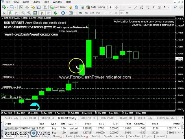The width and height of the screenshot is (185, 139).
Task: Toggle chart Auto Scroll
Action: pyautogui.click(x=42, y=13)
